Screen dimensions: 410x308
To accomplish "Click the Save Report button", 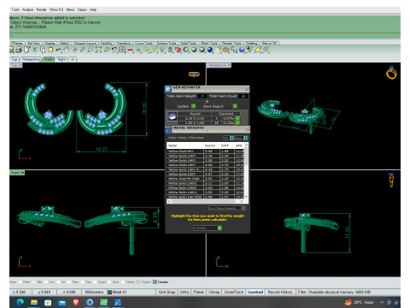I will [220, 106].
